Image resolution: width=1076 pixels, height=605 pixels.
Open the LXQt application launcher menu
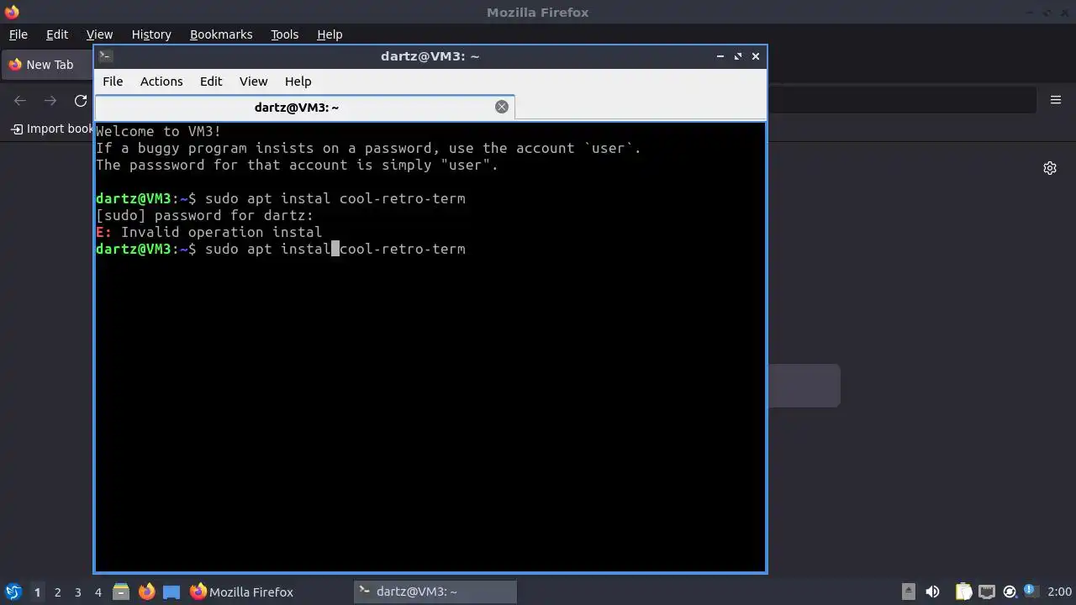13,592
